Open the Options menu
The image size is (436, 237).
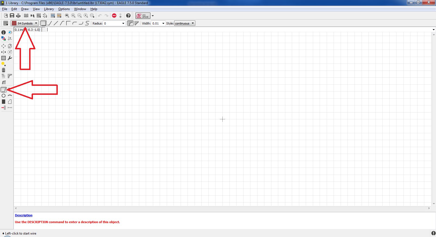pyautogui.click(x=64, y=9)
